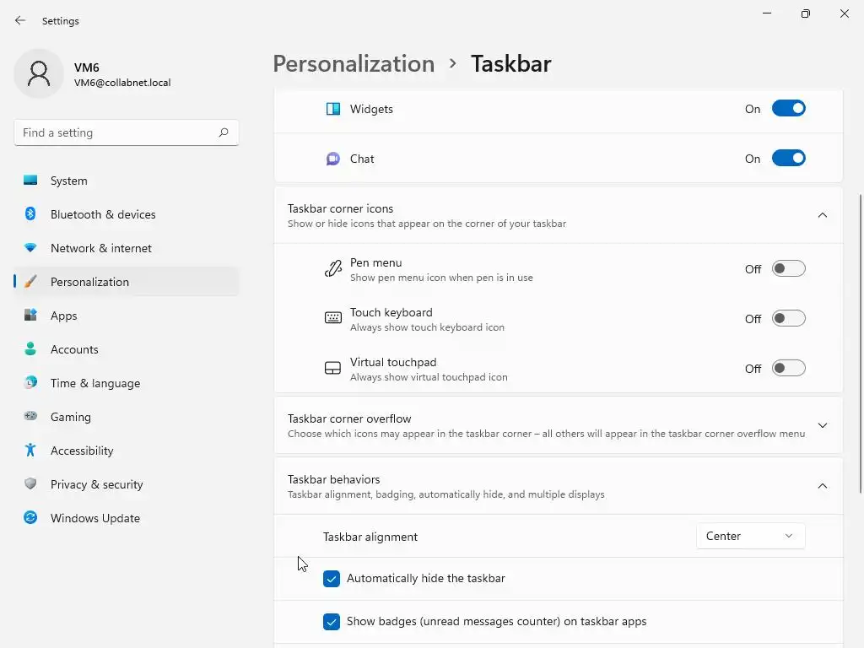Click the Windows Update sync icon
Image resolution: width=864 pixels, height=648 pixels.
[x=30, y=518]
